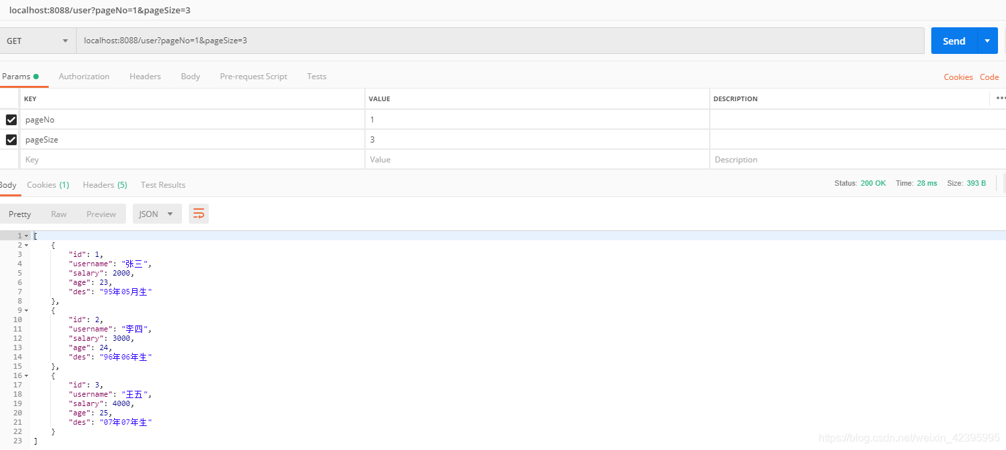Open the Cookies link
Image resolution: width=1006 pixels, height=450 pixels.
click(x=958, y=77)
